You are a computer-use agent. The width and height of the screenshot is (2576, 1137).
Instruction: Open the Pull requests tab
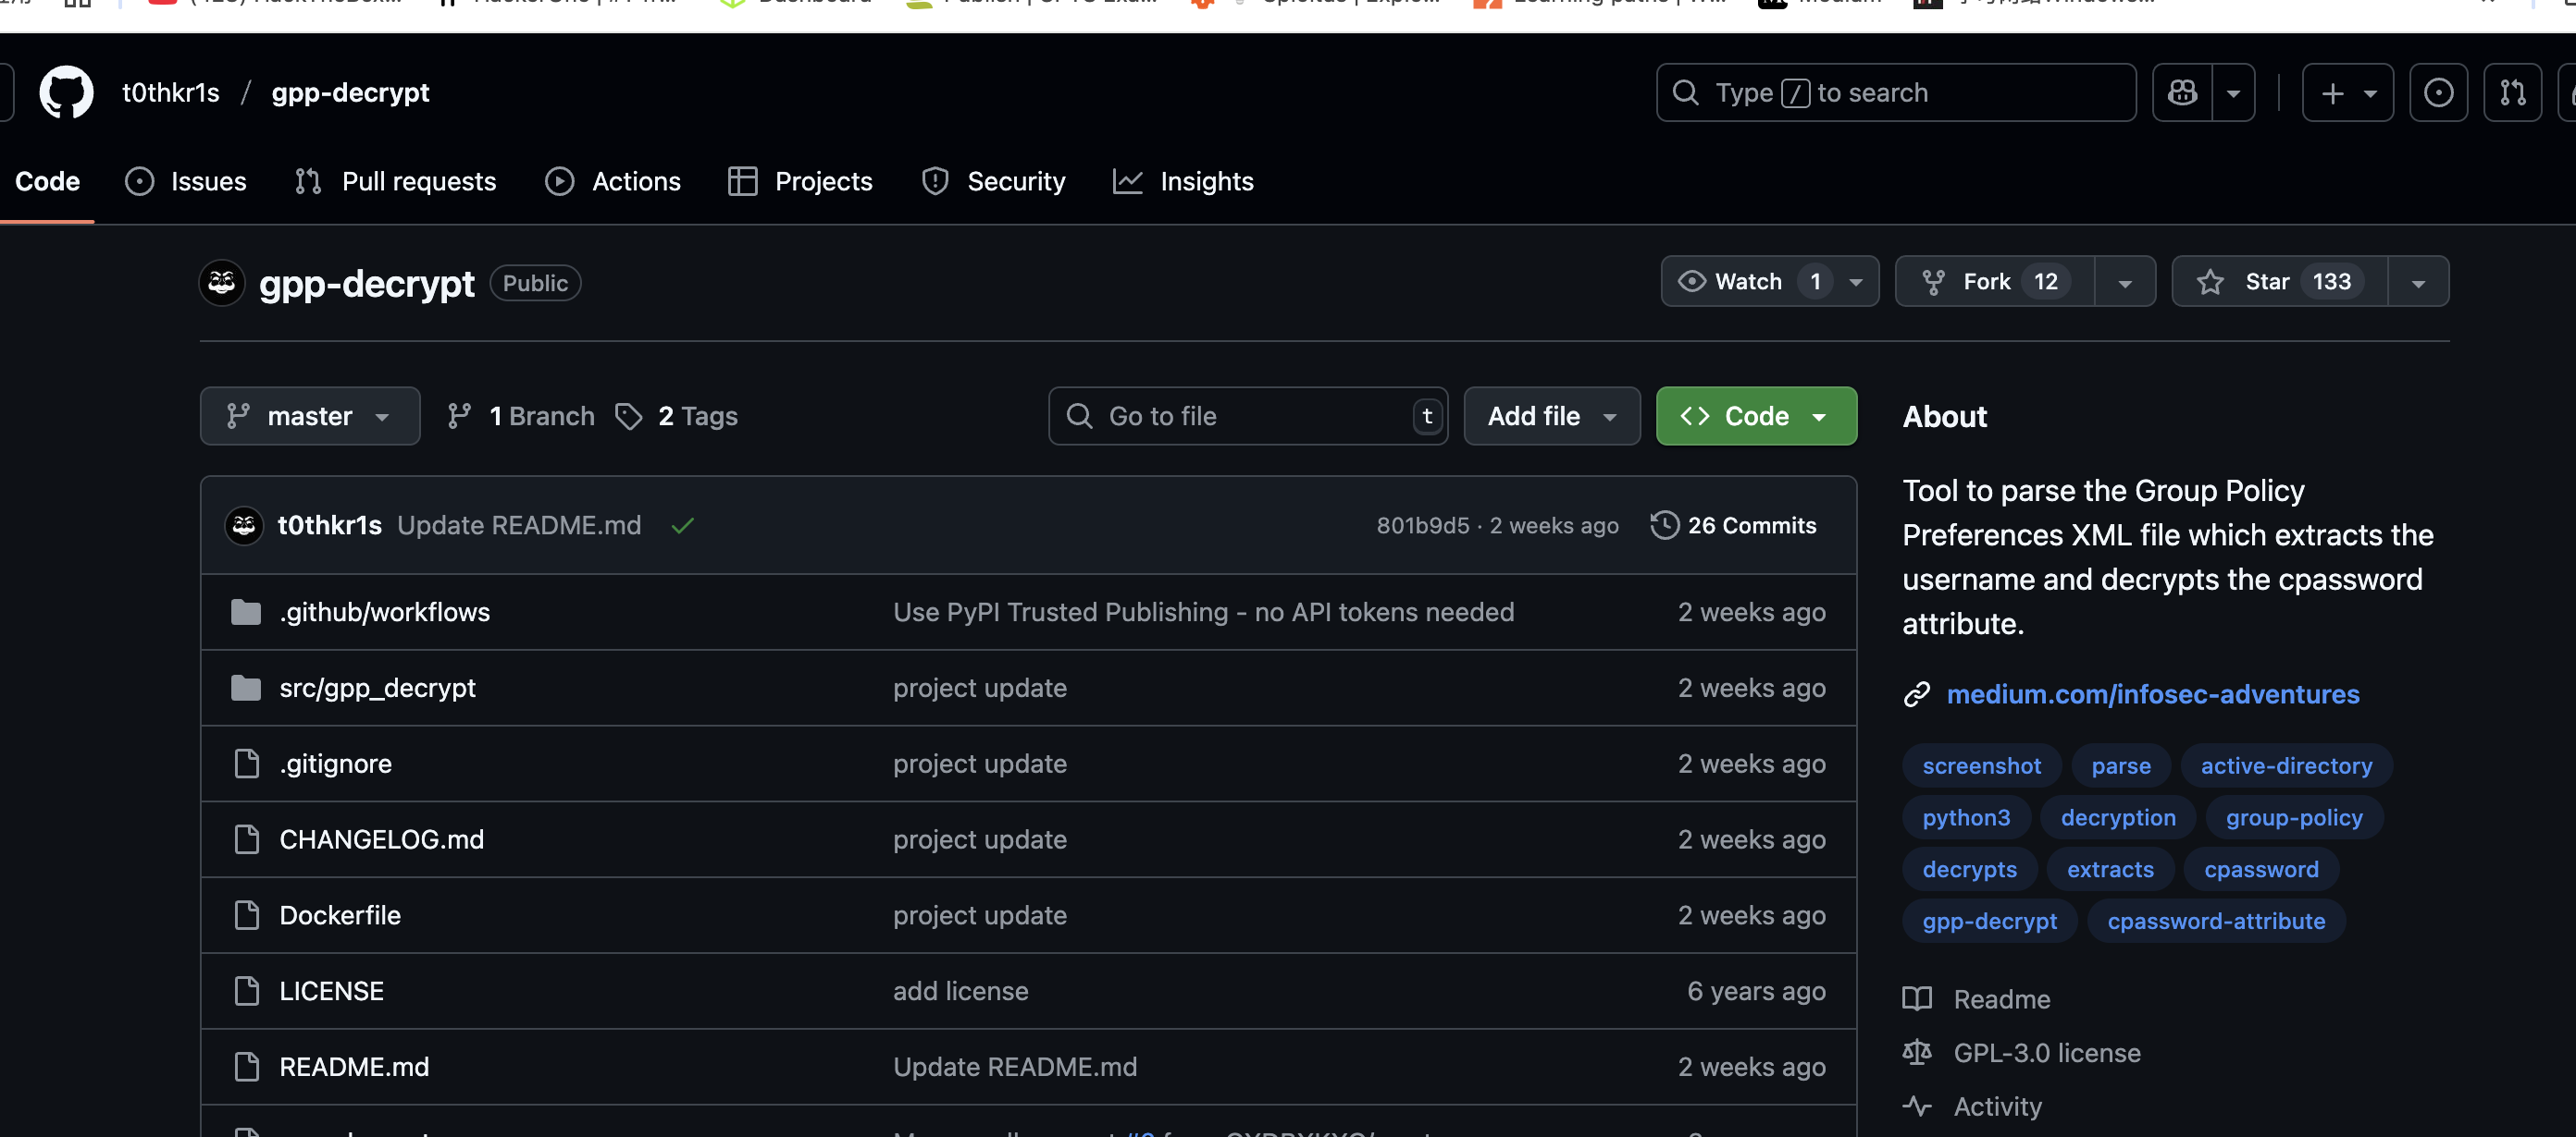click(x=395, y=182)
